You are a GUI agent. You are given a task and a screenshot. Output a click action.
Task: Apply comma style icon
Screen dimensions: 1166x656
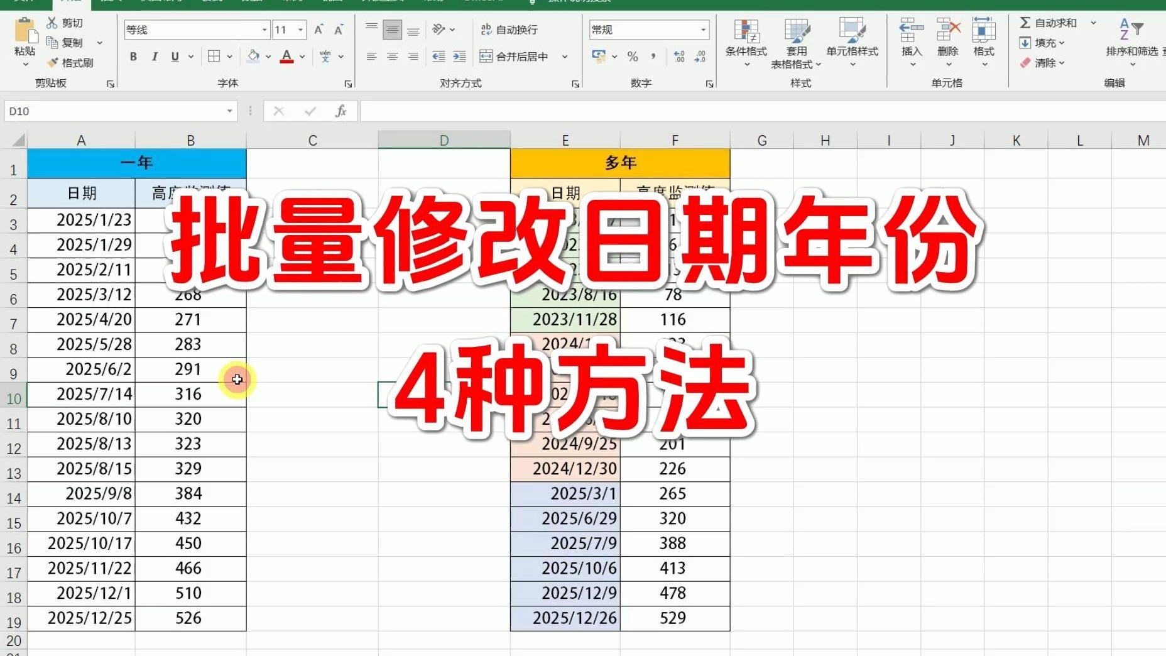tap(653, 57)
